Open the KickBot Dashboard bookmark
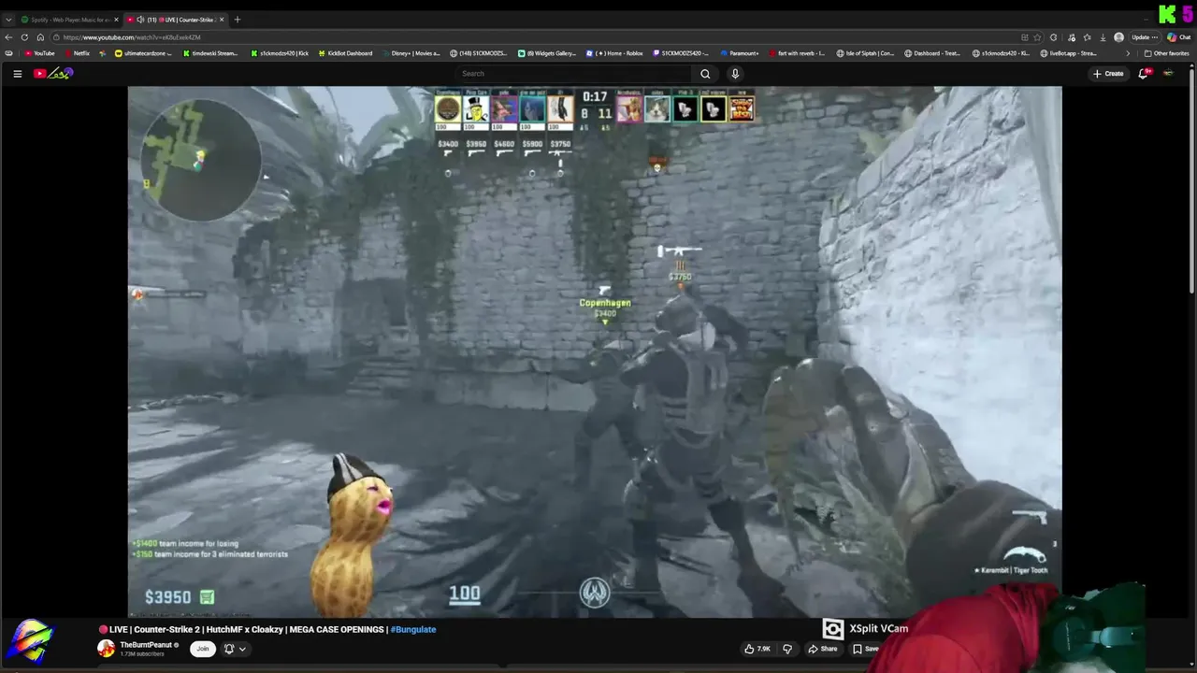The image size is (1197, 673). pyautogui.click(x=345, y=53)
